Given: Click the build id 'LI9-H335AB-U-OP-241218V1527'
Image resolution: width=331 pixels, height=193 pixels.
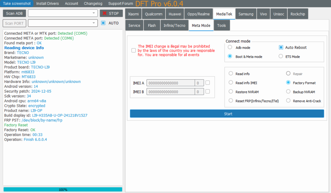Looking at the screenshot, I should [x=60, y=115].
